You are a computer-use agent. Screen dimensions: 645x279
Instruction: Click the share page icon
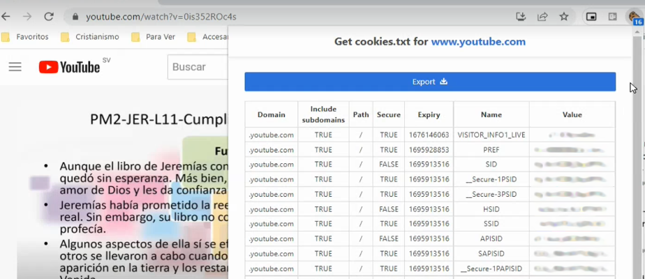(542, 17)
